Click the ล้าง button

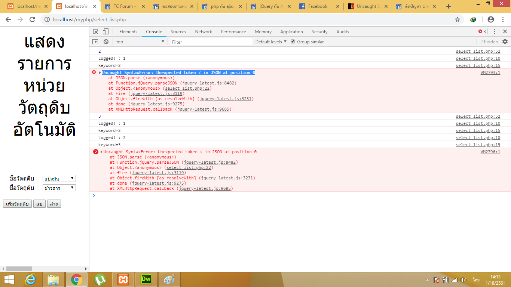pos(54,204)
